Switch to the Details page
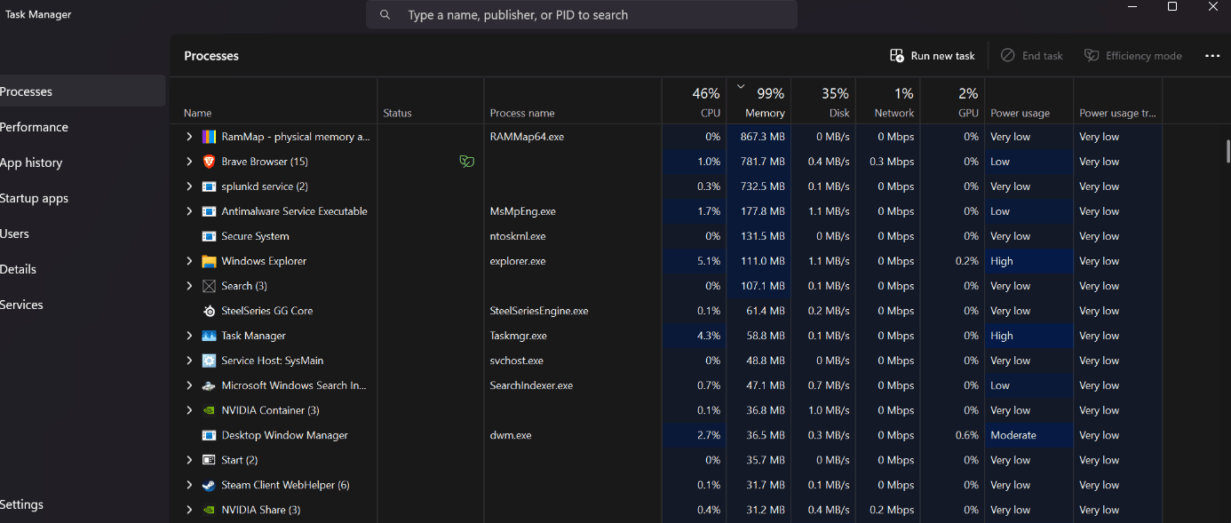 (x=83, y=269)
